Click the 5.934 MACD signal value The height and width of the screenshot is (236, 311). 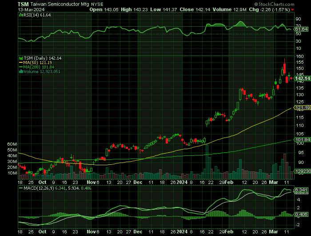point(73,188)
